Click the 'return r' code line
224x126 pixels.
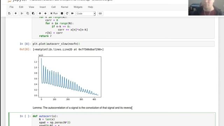pos(45,36)
